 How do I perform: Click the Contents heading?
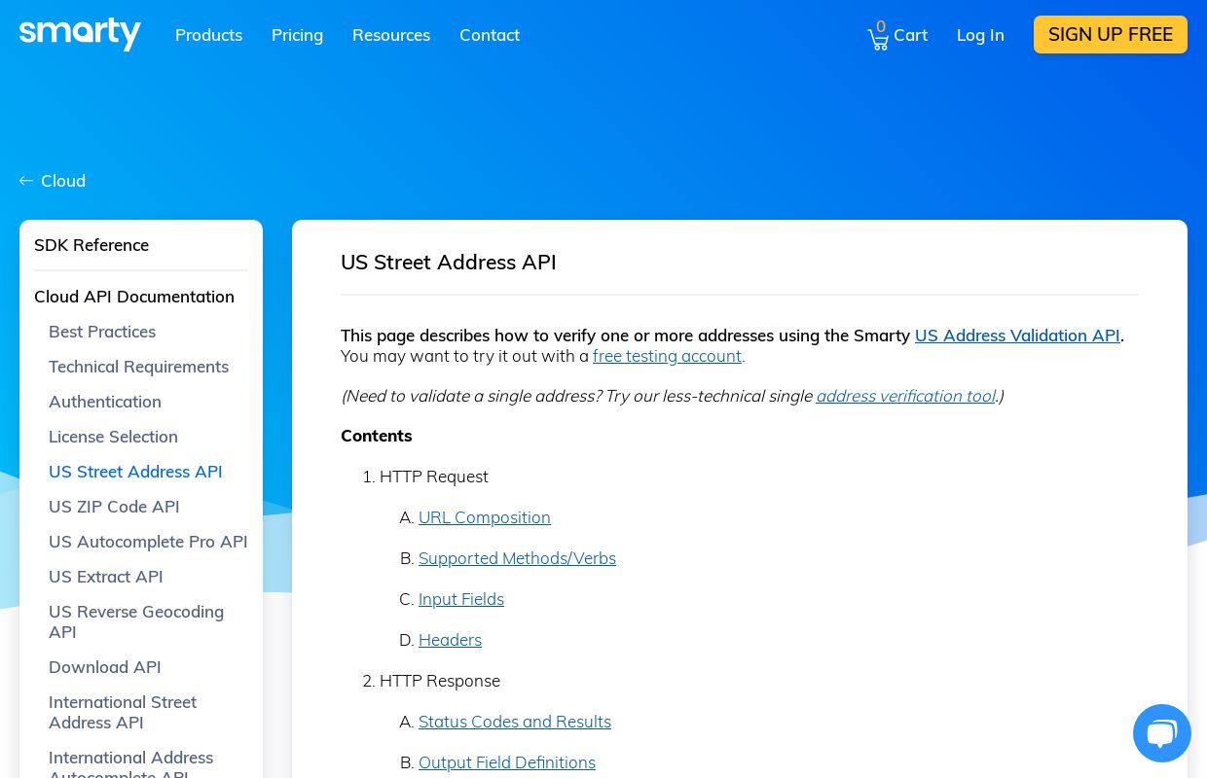click(x=377, y=436)
